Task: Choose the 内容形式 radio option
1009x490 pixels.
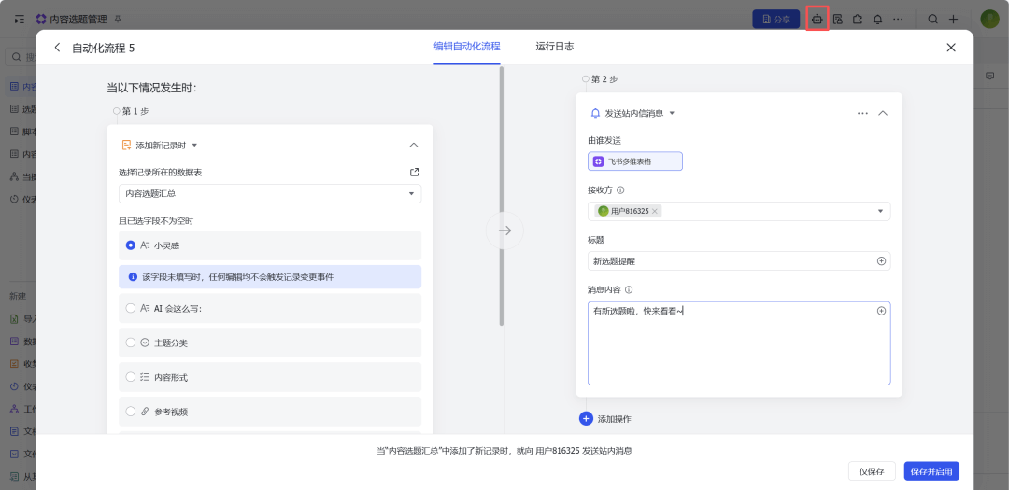Action: [131, 377]
